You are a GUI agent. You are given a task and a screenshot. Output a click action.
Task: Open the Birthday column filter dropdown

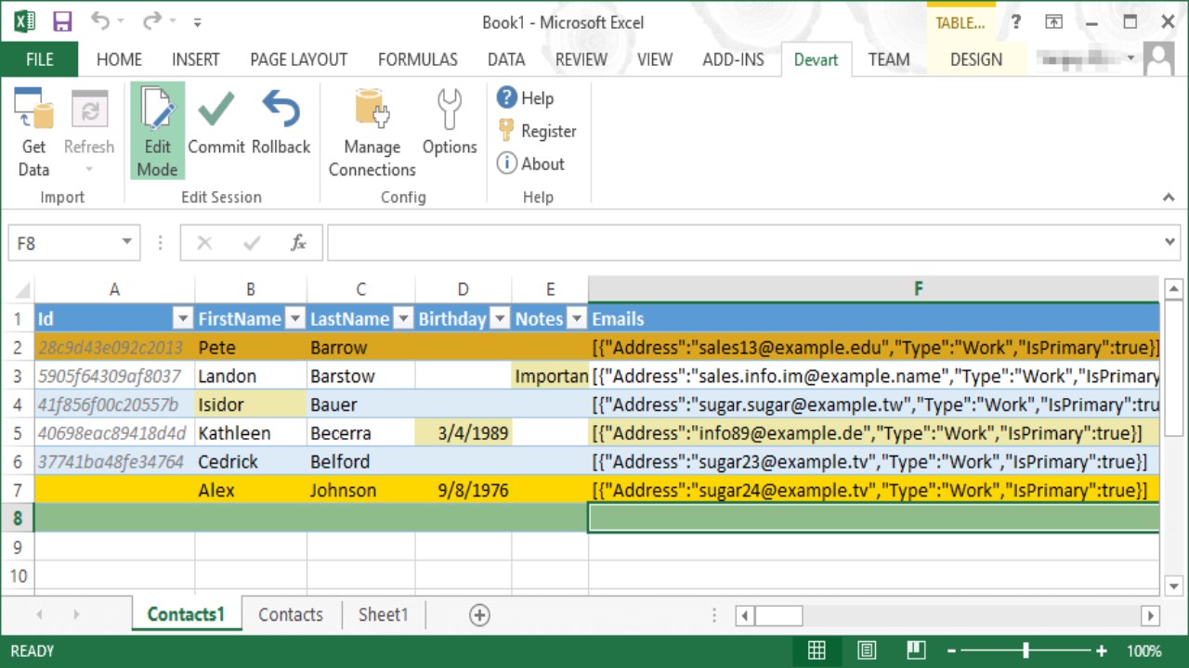click(500, 319)
